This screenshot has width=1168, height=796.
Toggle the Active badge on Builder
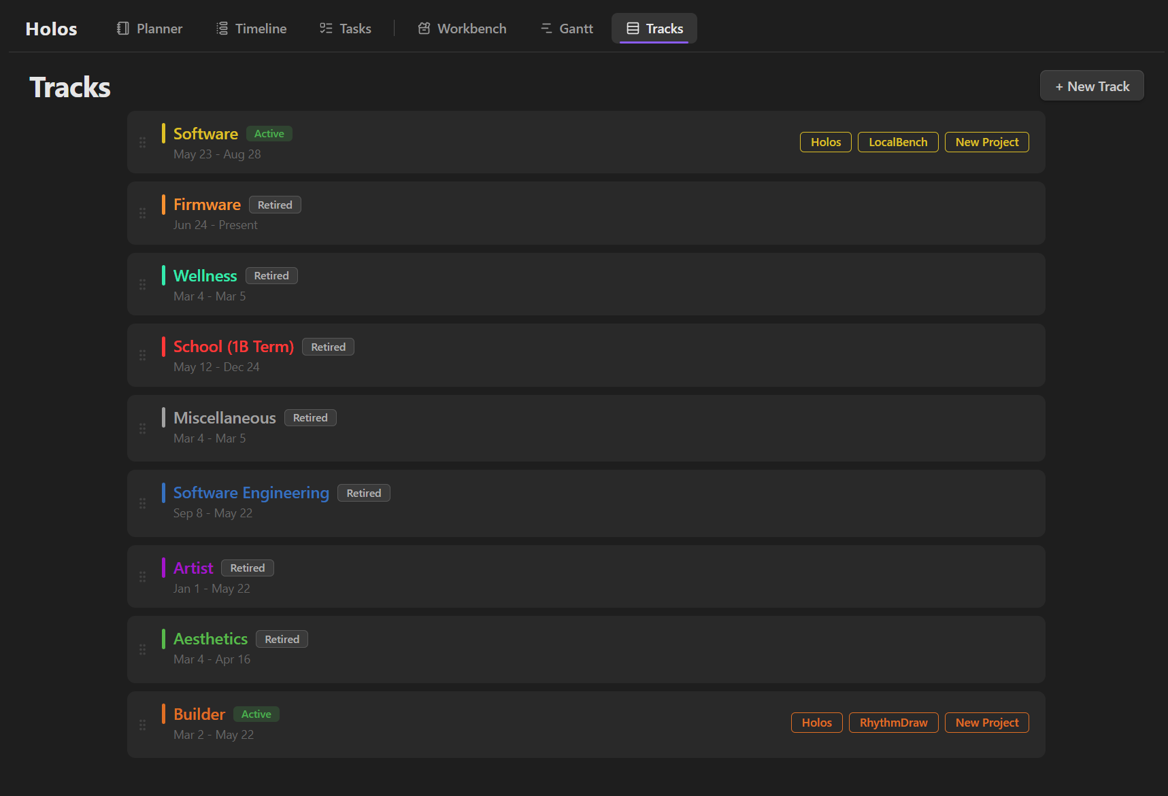[x=256, y=714]
